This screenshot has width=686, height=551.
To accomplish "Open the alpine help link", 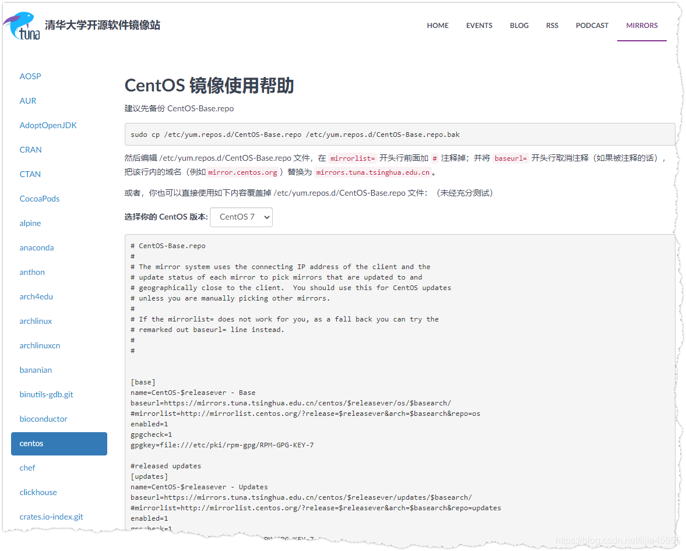I will (x=30, y=223).
